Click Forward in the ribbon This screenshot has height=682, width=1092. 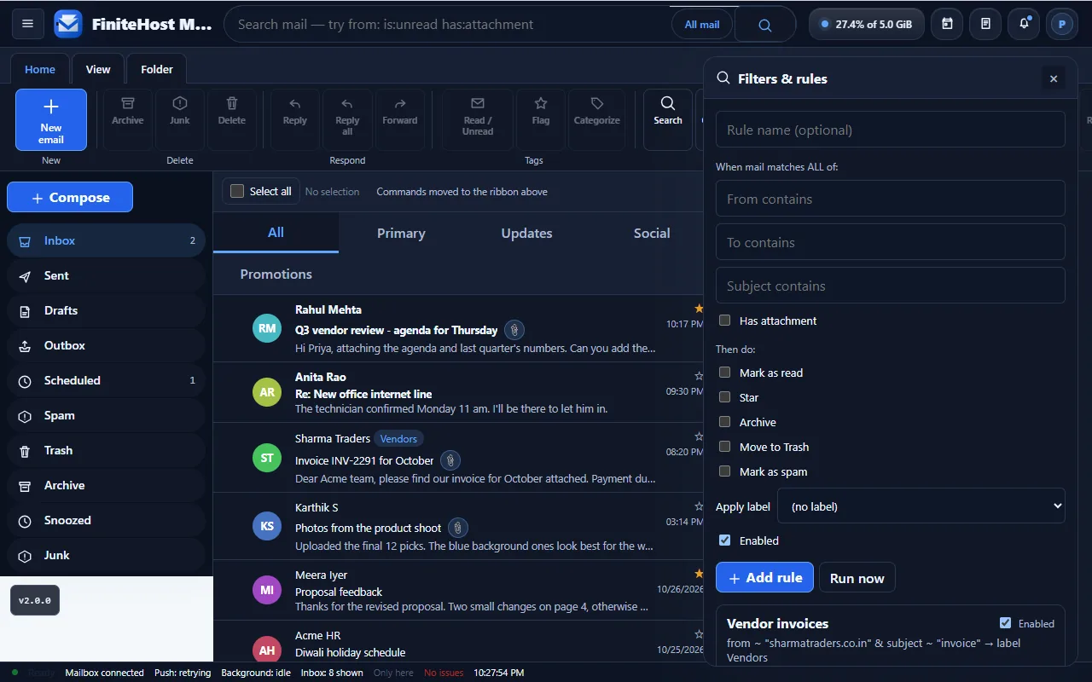coord(400,119)
